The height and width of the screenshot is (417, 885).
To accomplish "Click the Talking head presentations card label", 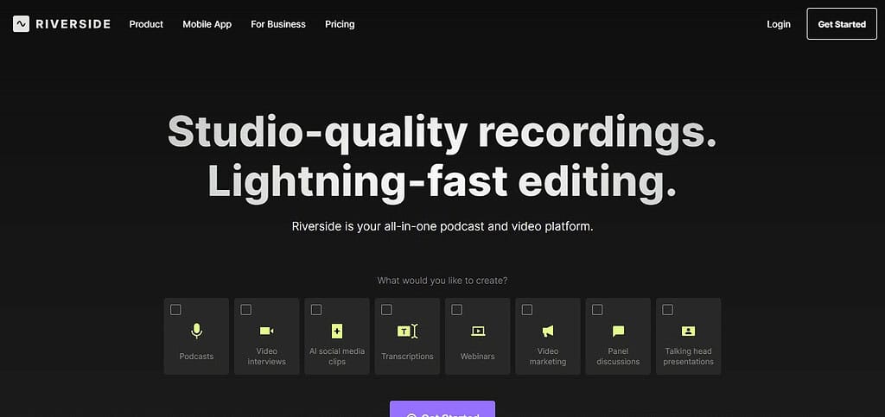I will pos(689,357).
